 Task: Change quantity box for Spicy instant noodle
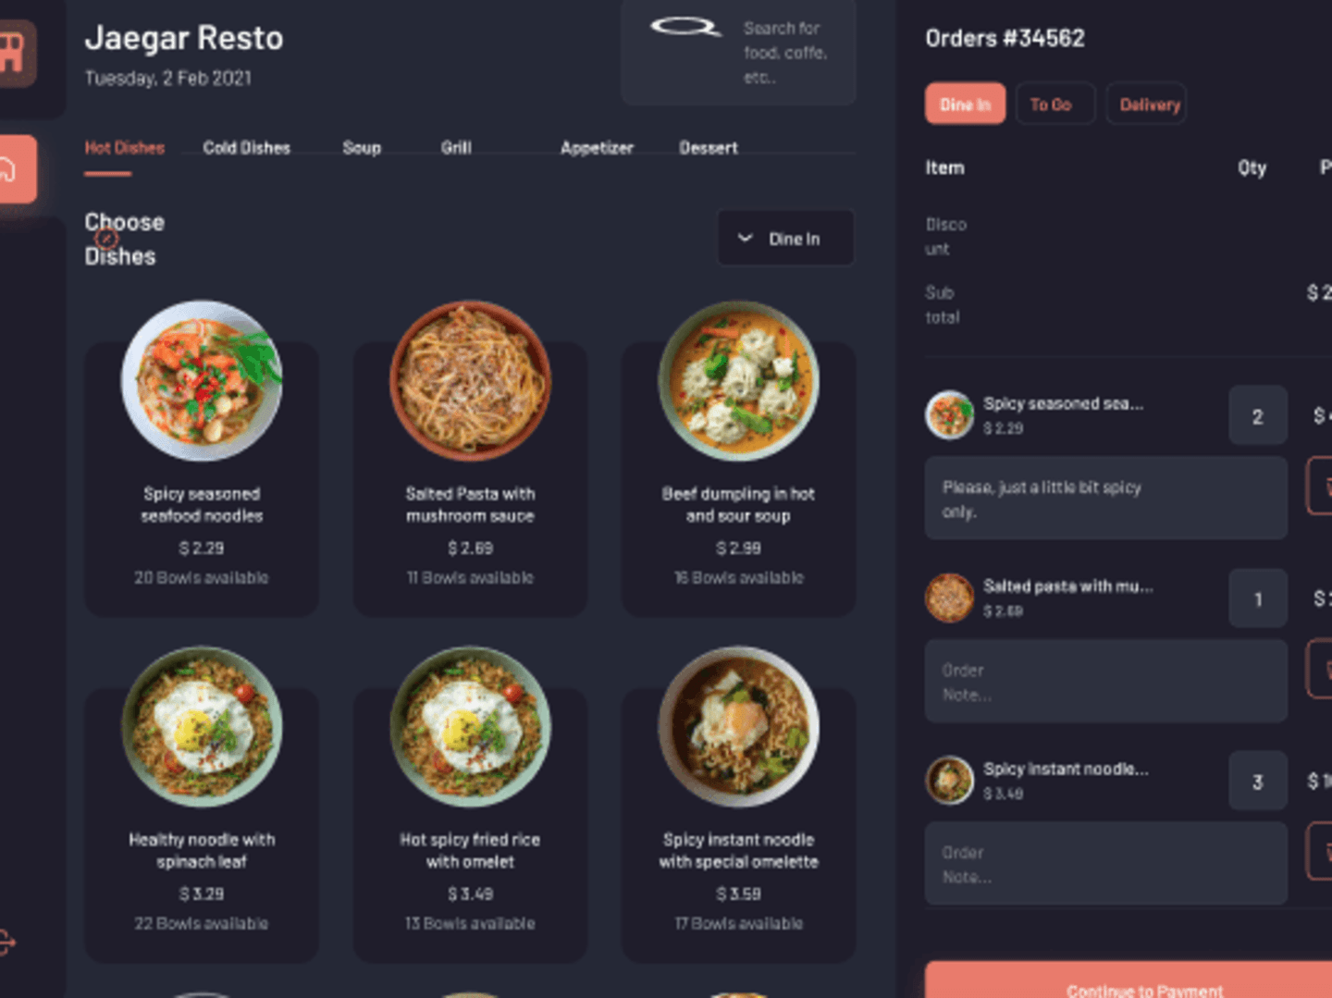(x=1258, y=782)
